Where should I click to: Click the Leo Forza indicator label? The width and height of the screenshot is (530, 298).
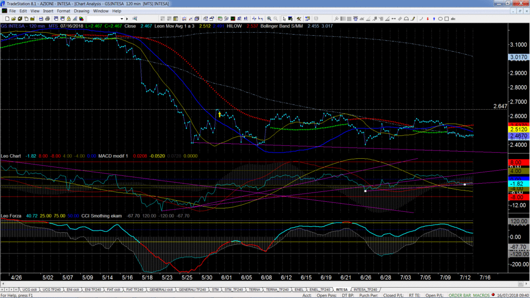coord(11,216)
